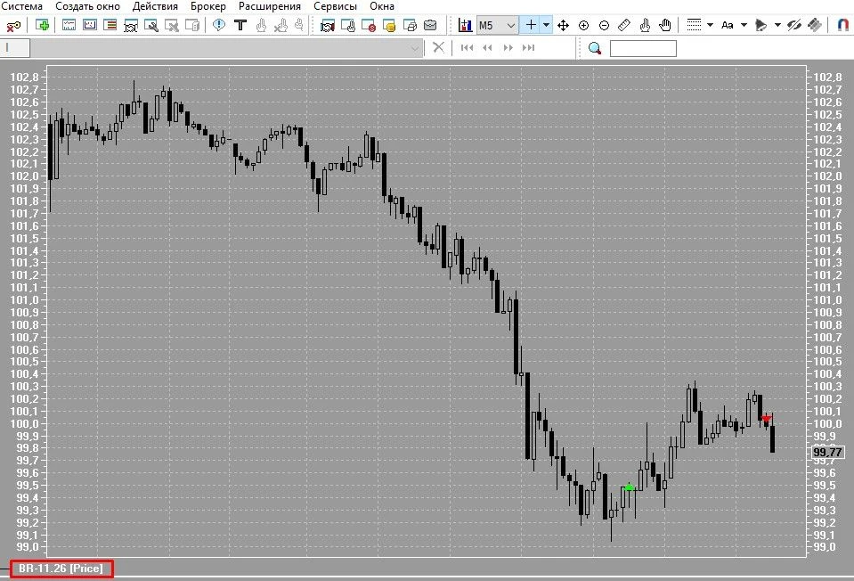The height and width of the screenshot is (581, 854).
Task: Click the current price label 99,77
Action: (x=827, y=452)
